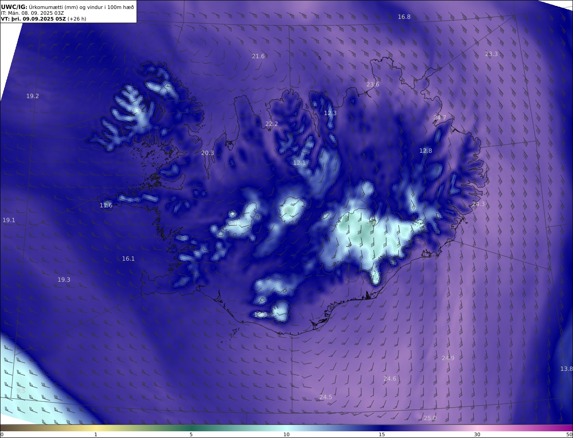Click the colorbar tick label 50

pyautogui.click(x=569, y=434)
